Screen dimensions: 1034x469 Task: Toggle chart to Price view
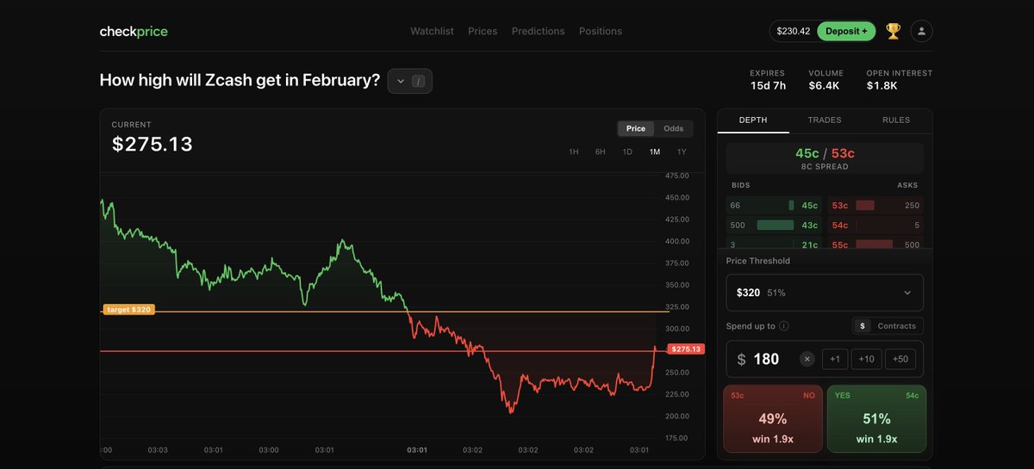[636, 129]
